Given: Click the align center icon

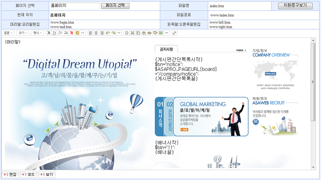Looking at the screenshot, I should [96, 33].
